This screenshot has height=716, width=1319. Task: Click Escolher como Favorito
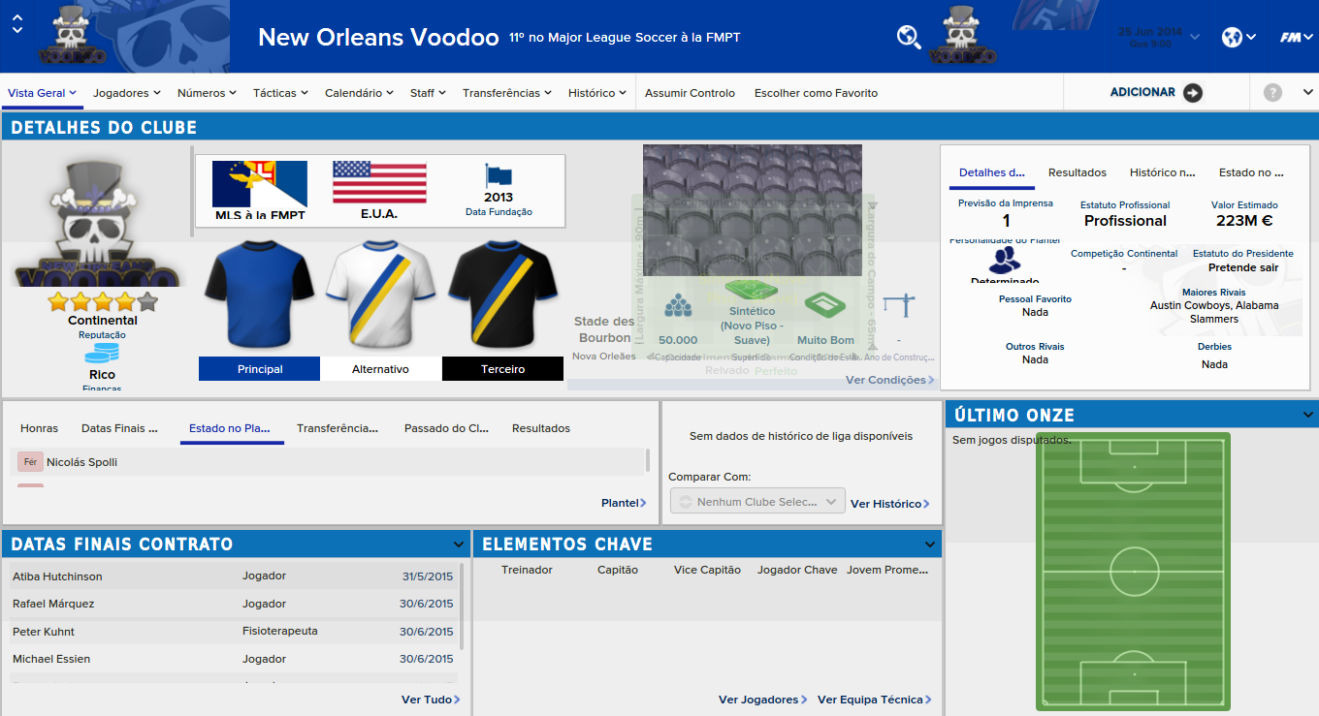coord(816,93)
